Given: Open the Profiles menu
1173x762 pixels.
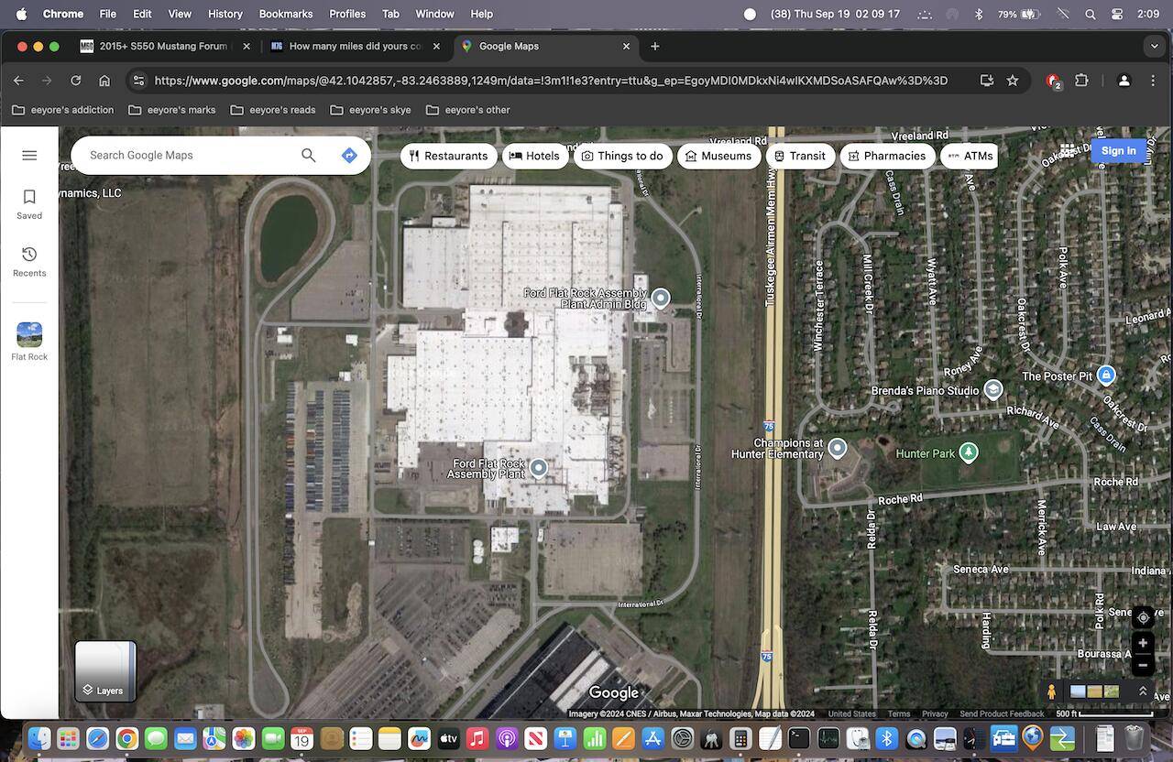Looking at the screenshot, I should pos(347,14).
